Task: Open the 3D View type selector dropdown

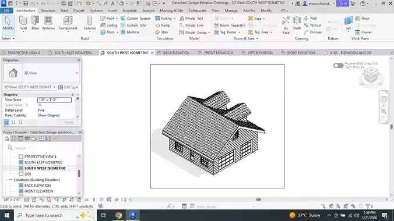Action: [x=76, y=73]
